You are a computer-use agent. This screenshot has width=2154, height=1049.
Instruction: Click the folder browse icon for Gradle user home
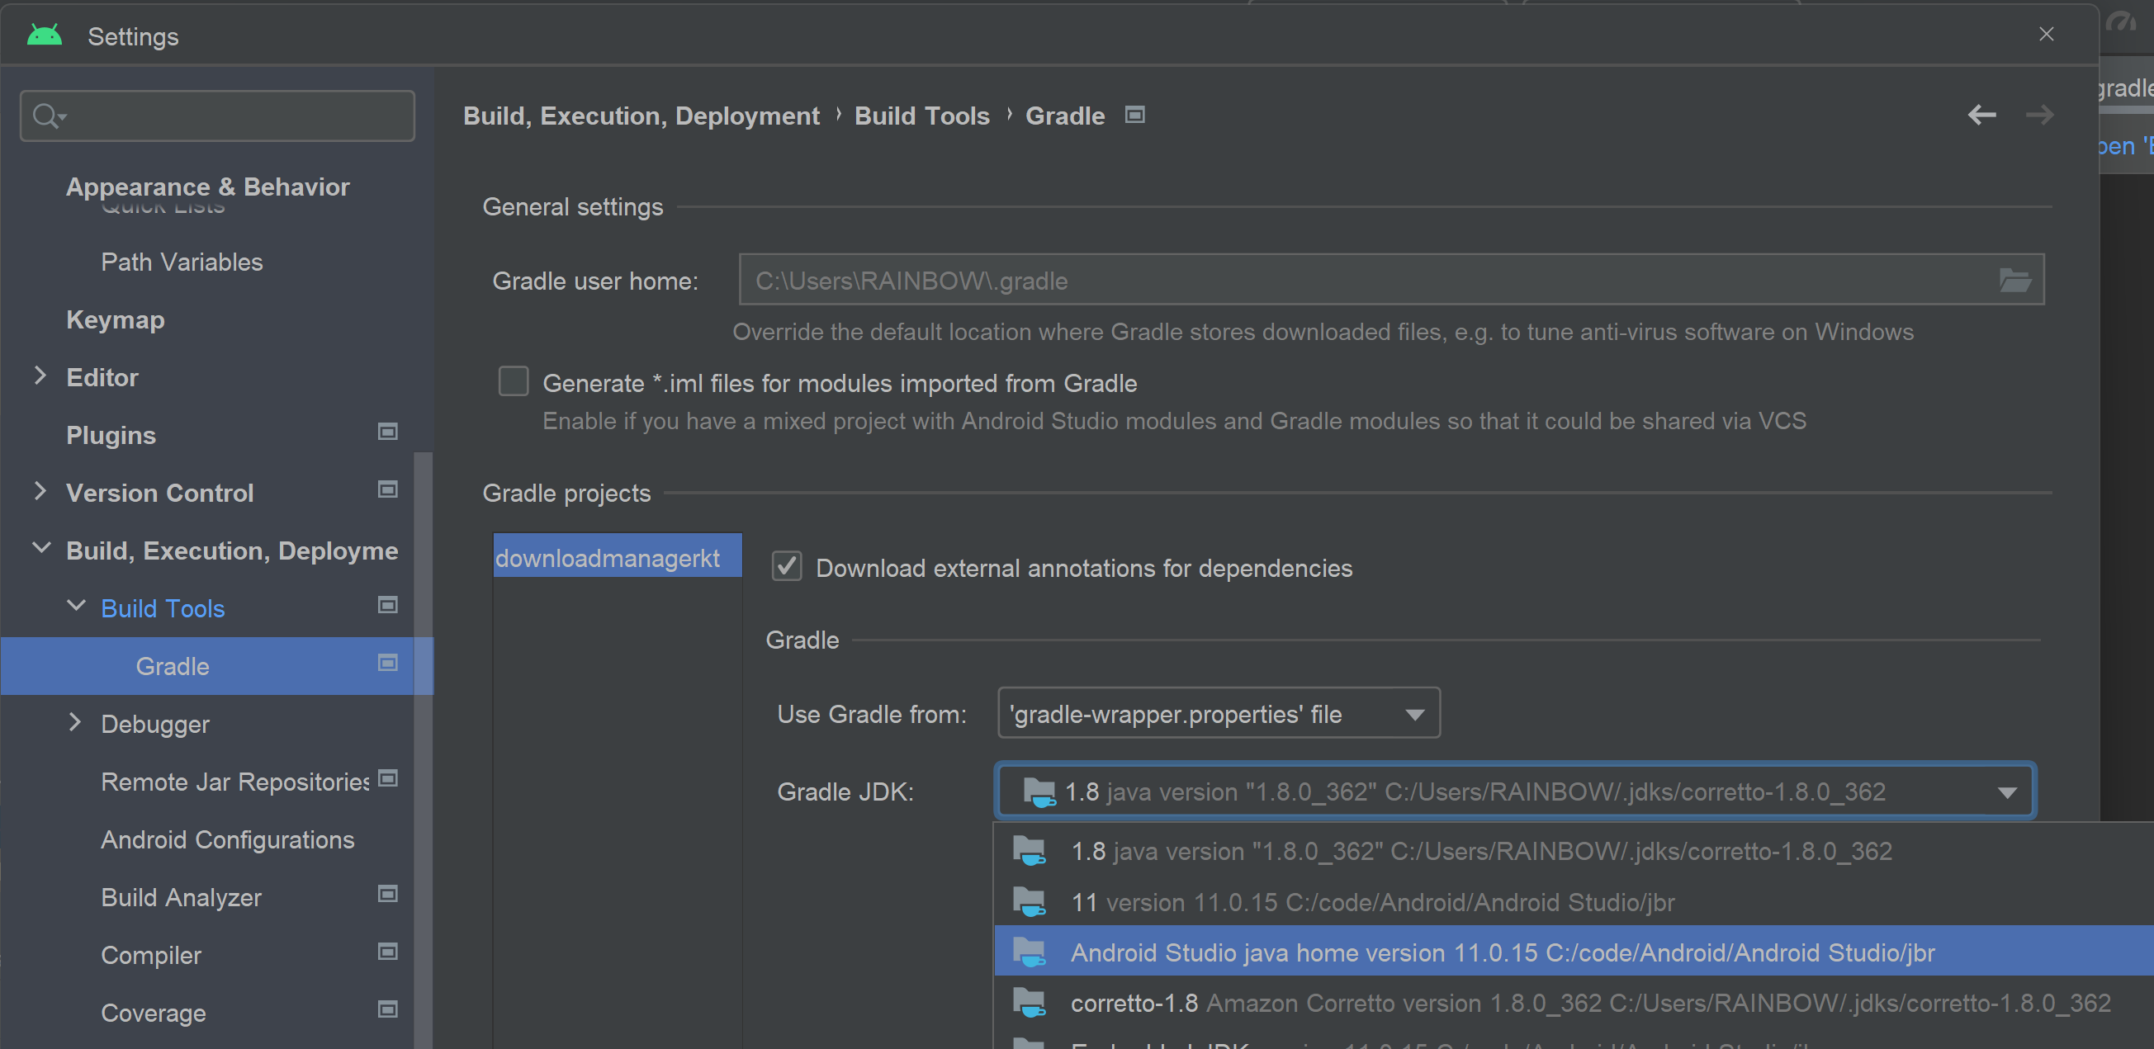pos(2014,280)
